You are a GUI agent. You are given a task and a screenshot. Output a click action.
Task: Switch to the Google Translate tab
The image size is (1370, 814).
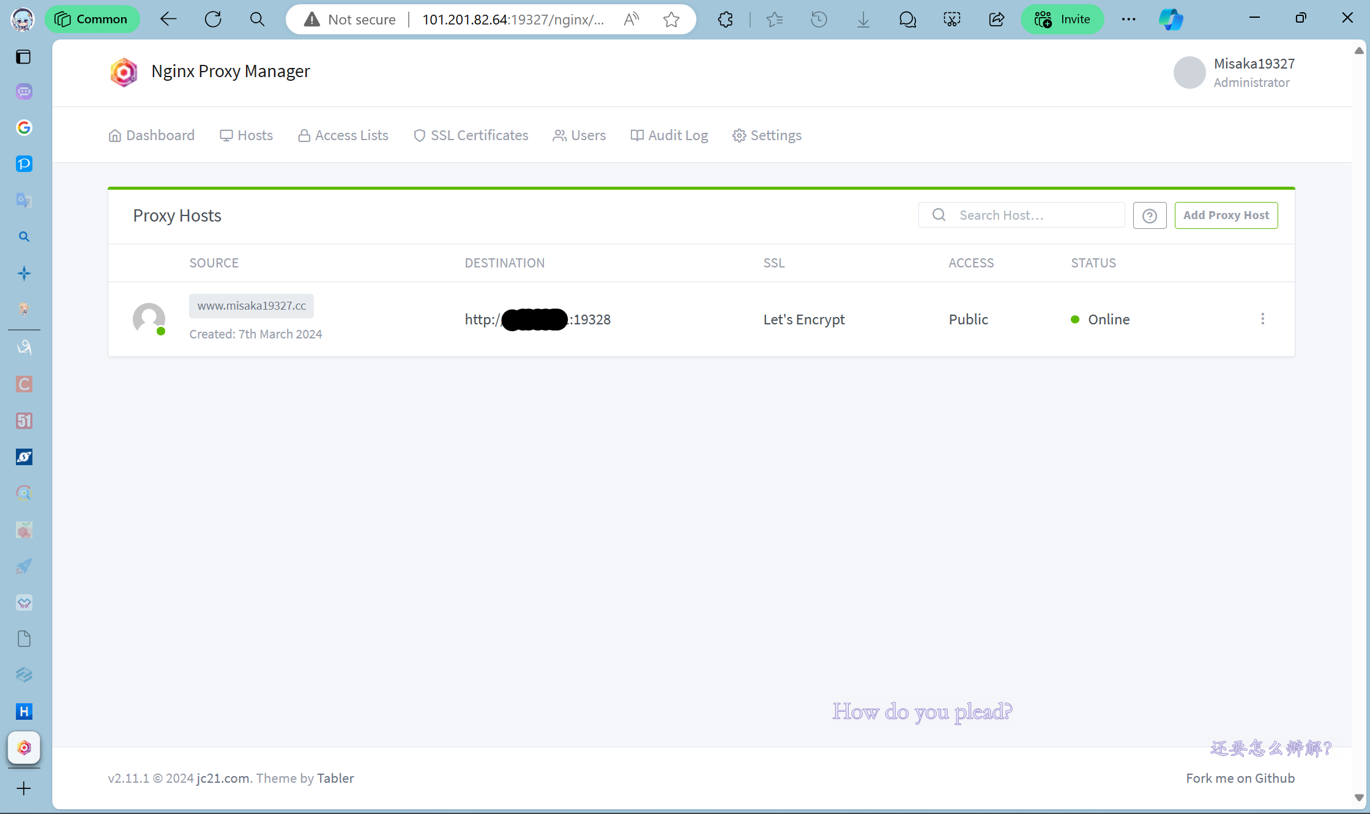tap(24, 200)
